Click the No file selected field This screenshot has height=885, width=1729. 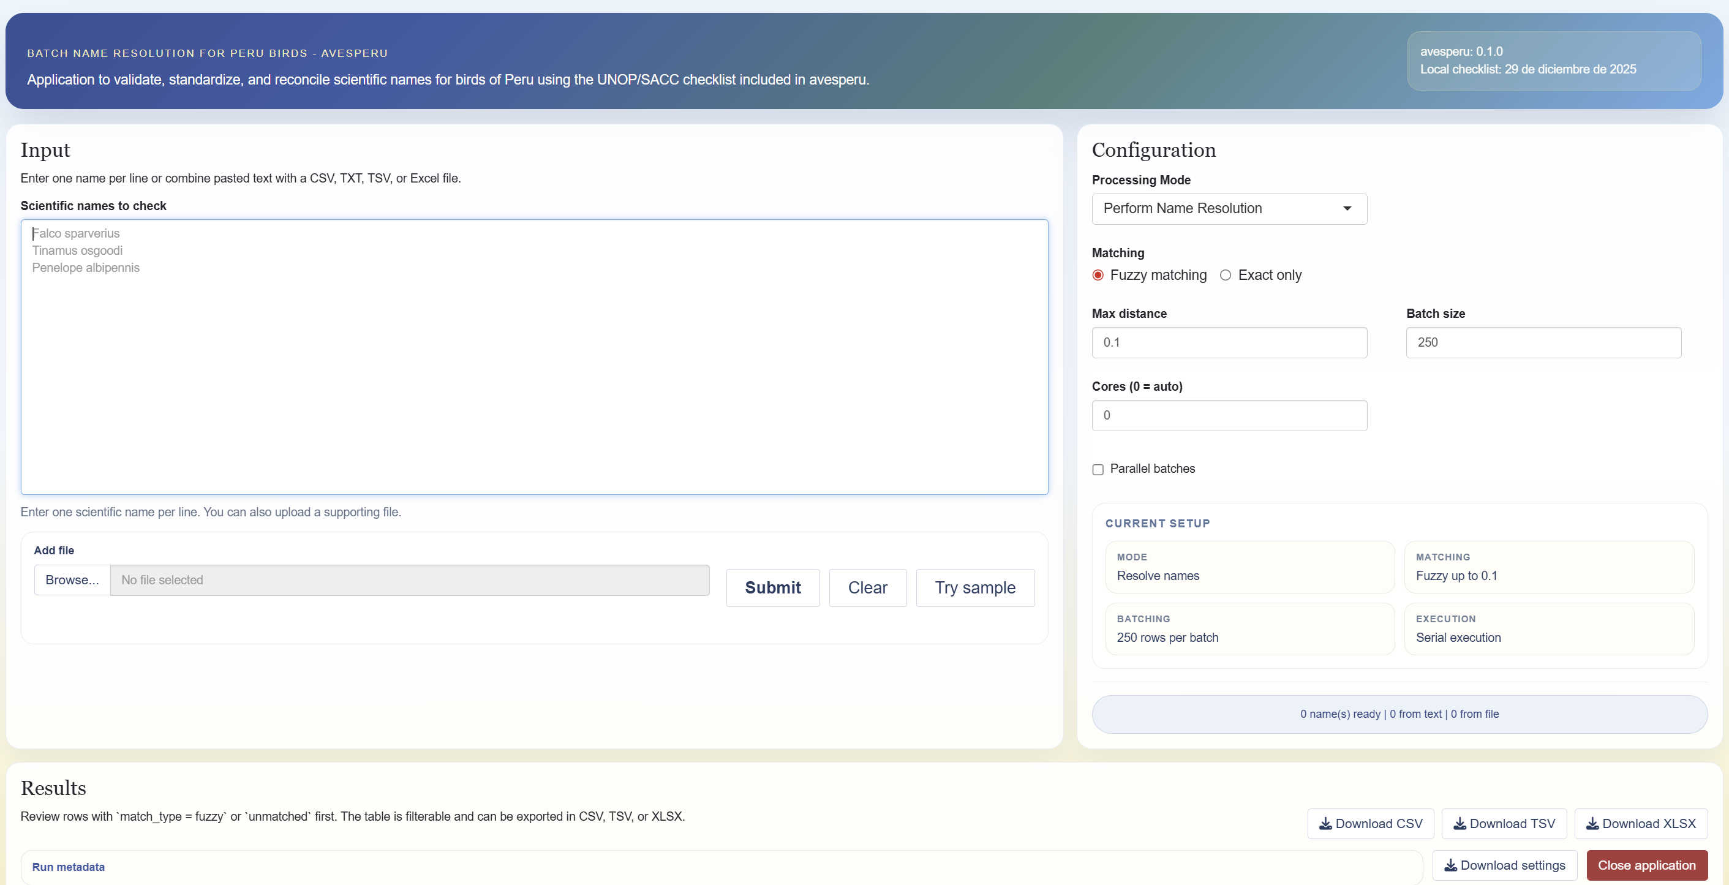click(x=409, y=580)
